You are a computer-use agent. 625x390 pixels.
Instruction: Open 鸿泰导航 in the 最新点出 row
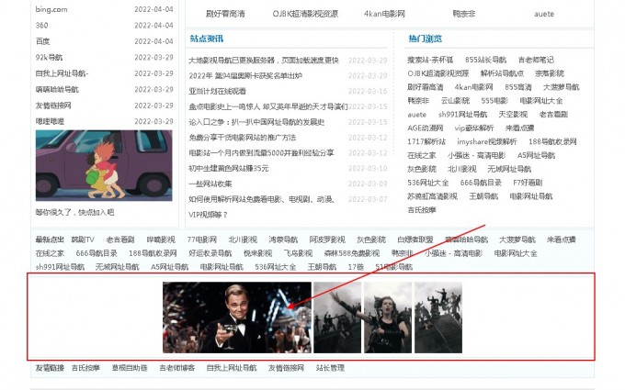click(283, 240)
